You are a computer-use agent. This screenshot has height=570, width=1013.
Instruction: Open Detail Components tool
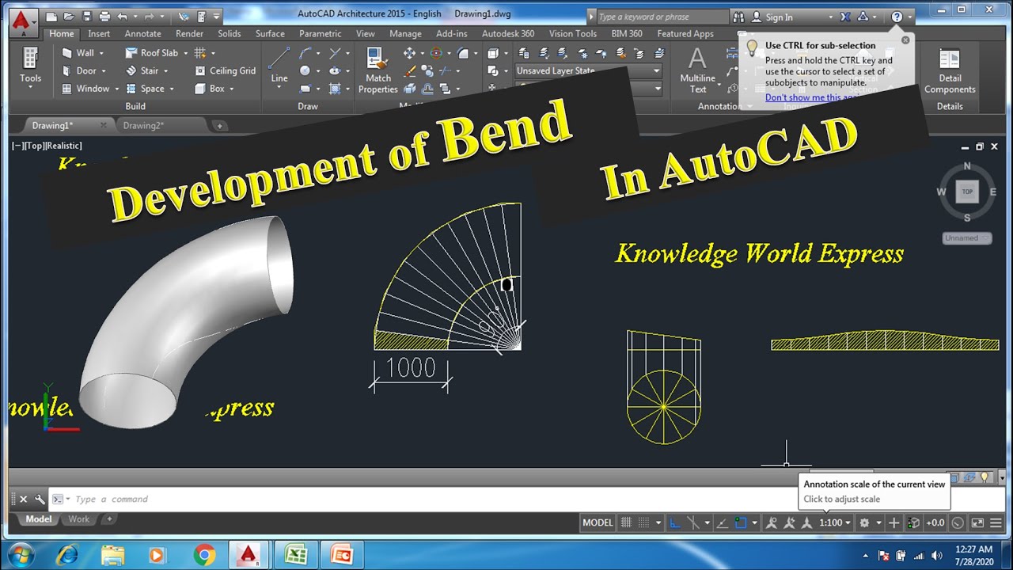(950, 71)
